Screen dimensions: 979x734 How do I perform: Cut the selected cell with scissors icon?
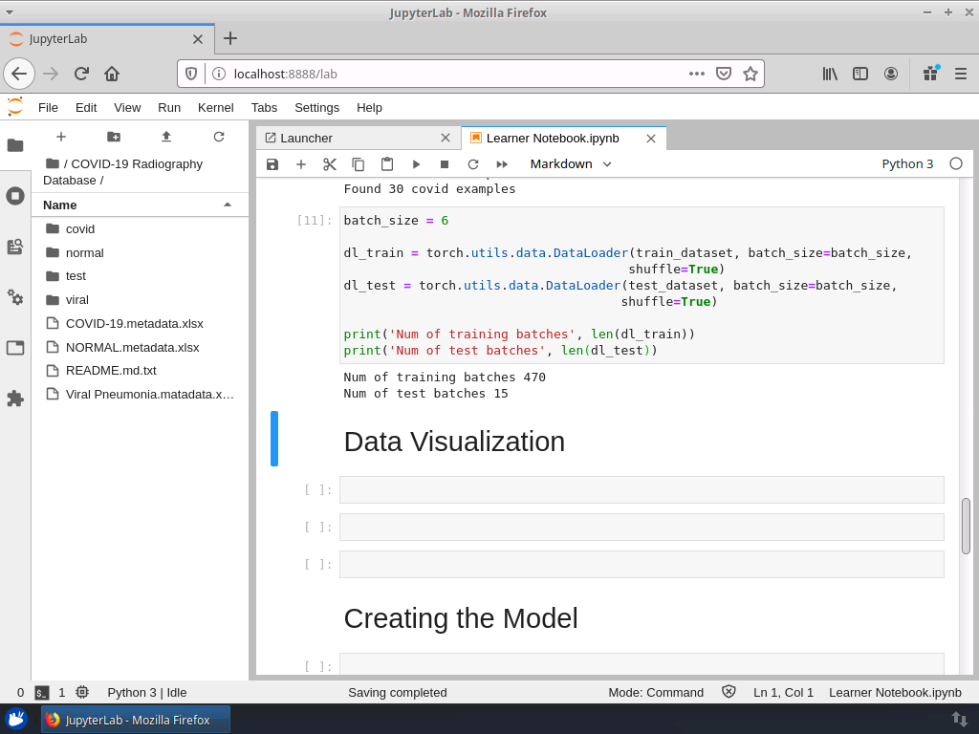pos(330,164)
